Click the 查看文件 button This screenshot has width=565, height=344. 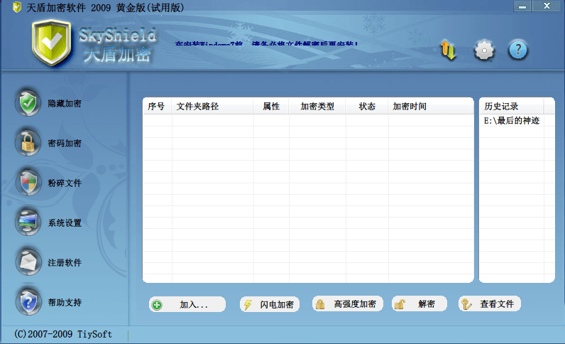tap(490, 304)
